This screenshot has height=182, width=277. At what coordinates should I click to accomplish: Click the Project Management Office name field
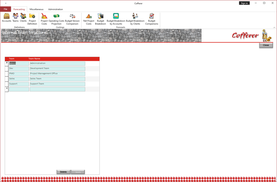pyautogui.click(x=57, y=74)
